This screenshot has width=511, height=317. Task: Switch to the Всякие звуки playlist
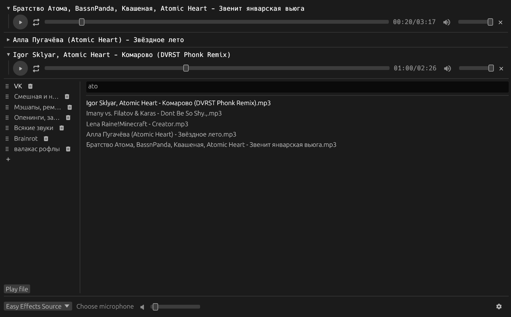(34, 128)
